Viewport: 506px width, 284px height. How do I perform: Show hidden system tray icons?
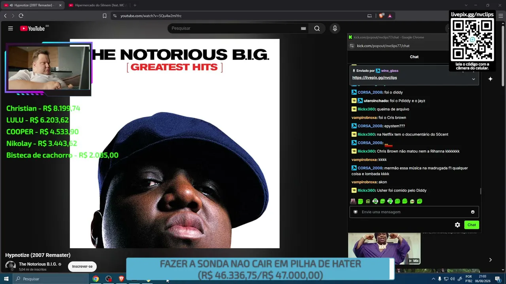point(433,279)
